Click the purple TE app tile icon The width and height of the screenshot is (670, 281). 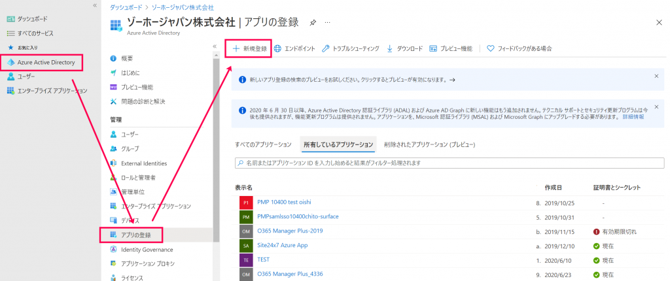click(246, 261)
